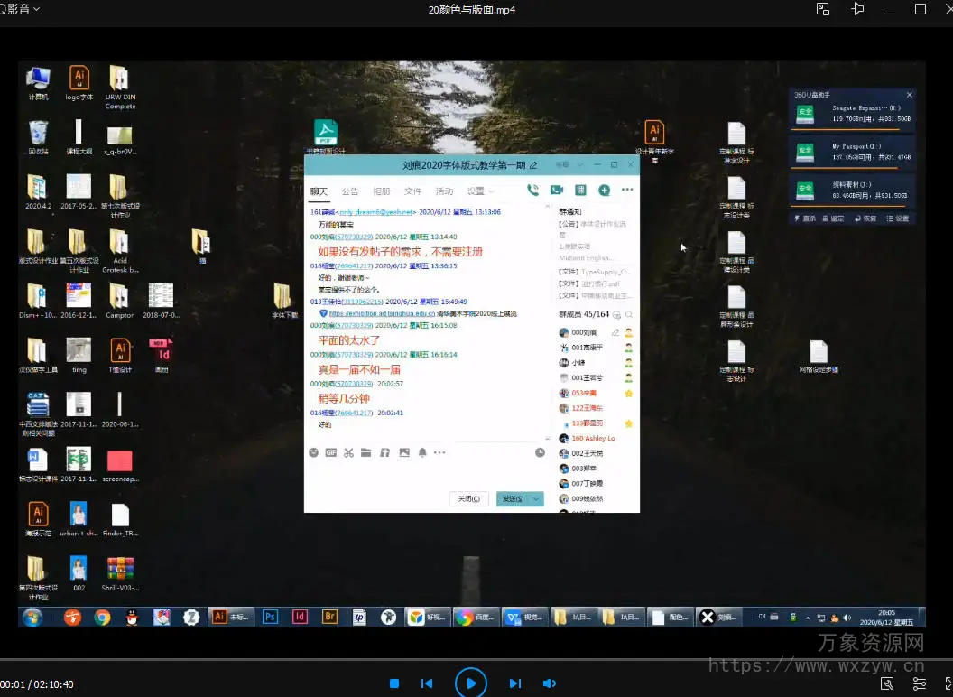Viewport: 953px width, 697px height.
Task: Mute the player volume
Action: tap(549, 683)
